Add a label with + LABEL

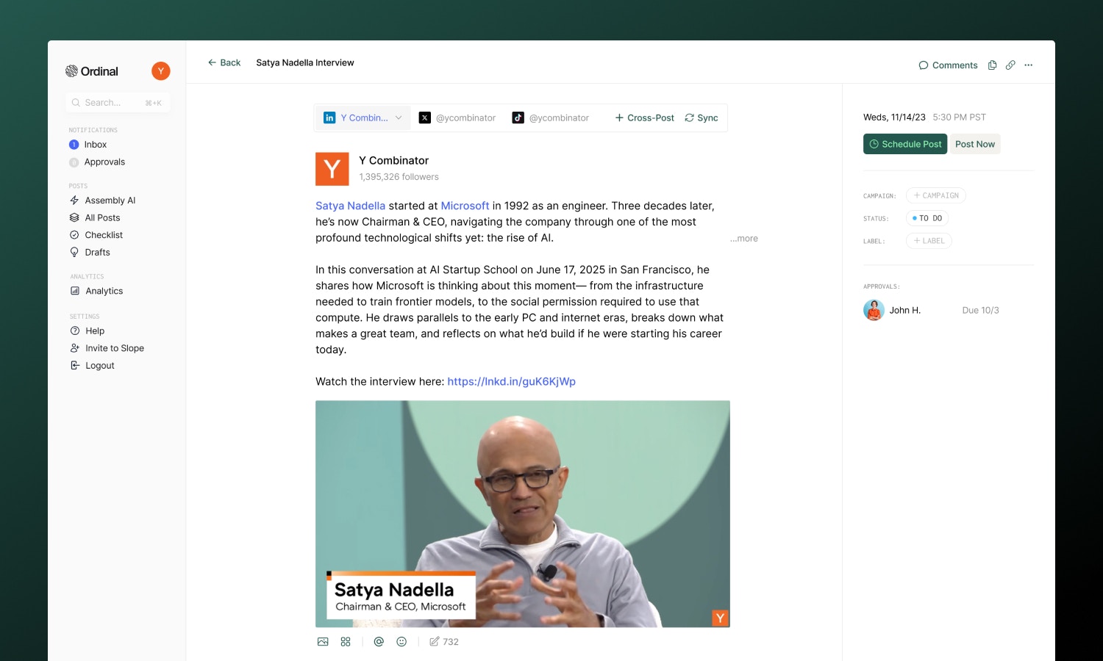tap(929, 241)
